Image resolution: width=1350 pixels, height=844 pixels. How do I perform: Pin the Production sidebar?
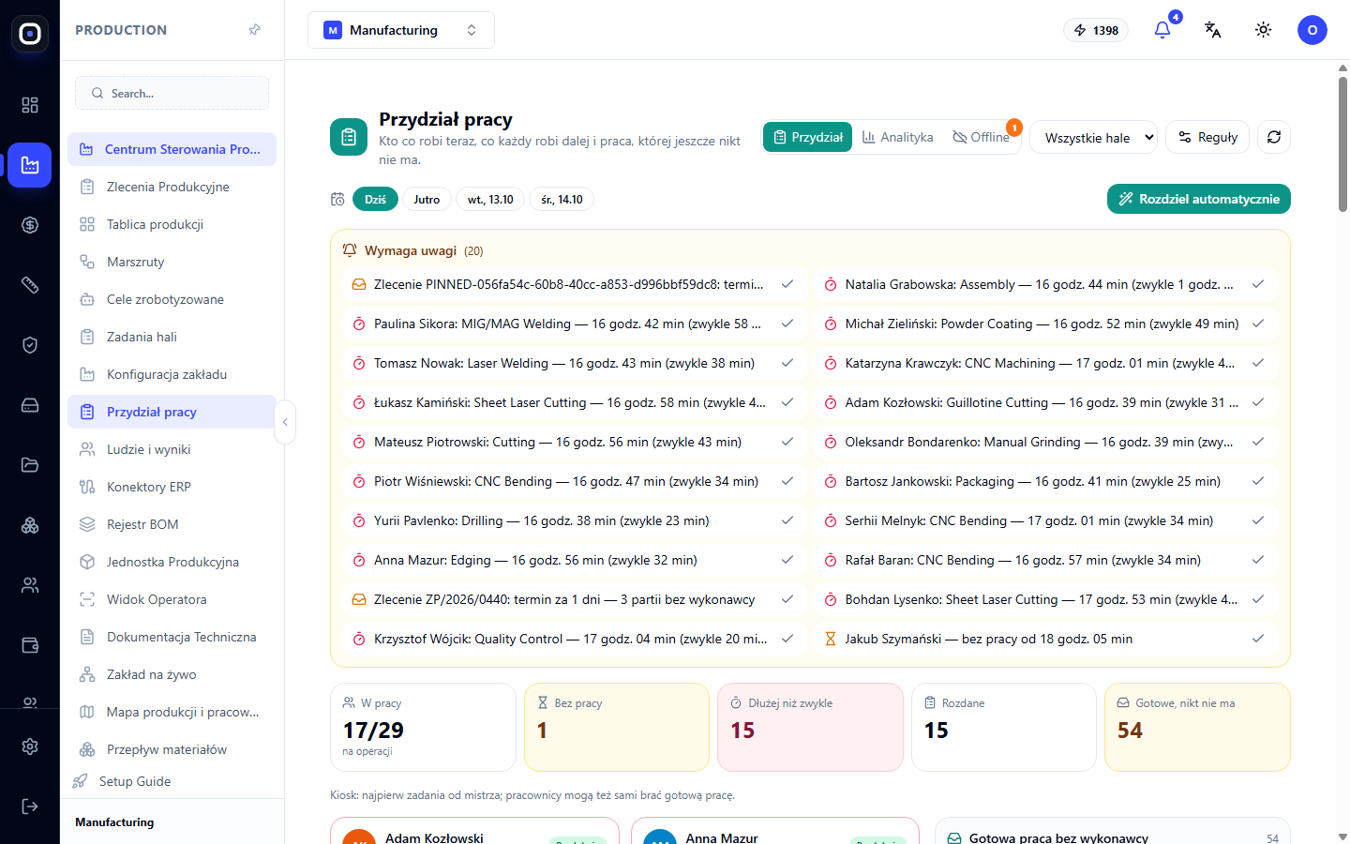(x=254, y=30)
